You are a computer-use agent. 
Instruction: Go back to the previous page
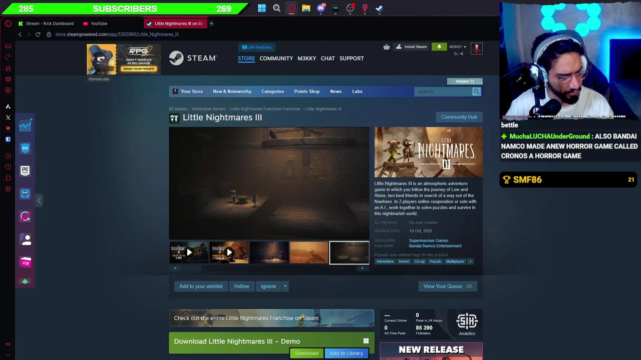[x=20, y=34]
